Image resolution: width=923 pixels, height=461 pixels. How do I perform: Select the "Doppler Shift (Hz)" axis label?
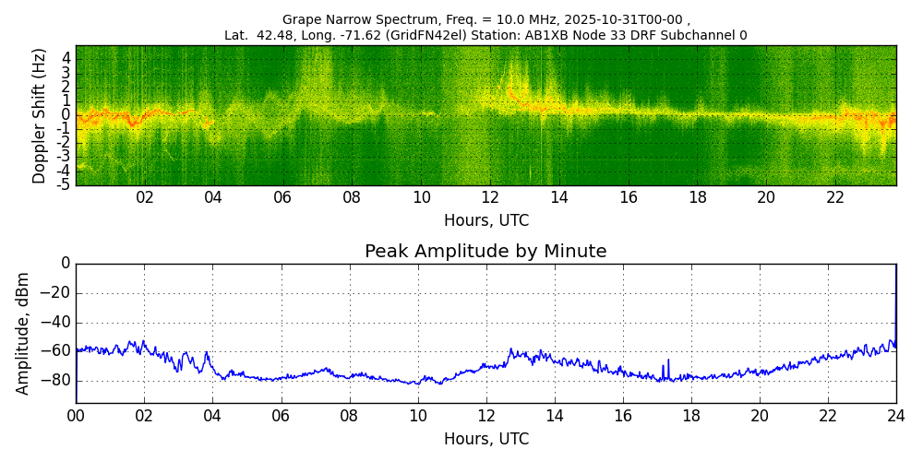(39, 115)
